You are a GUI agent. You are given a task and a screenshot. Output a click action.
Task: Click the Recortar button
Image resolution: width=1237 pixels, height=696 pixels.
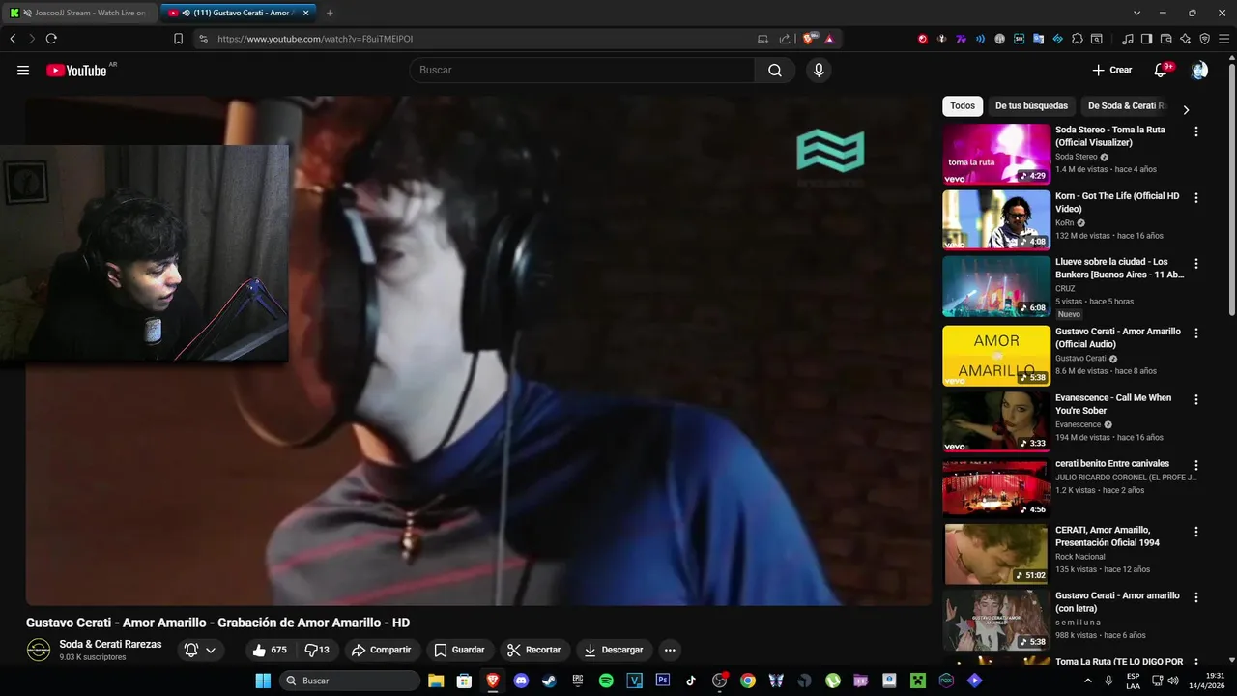pyautogui.click(x=534, y=650)
